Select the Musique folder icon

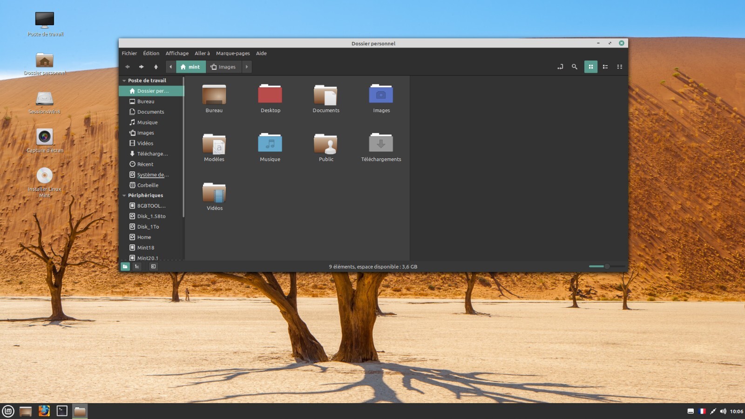270,142
